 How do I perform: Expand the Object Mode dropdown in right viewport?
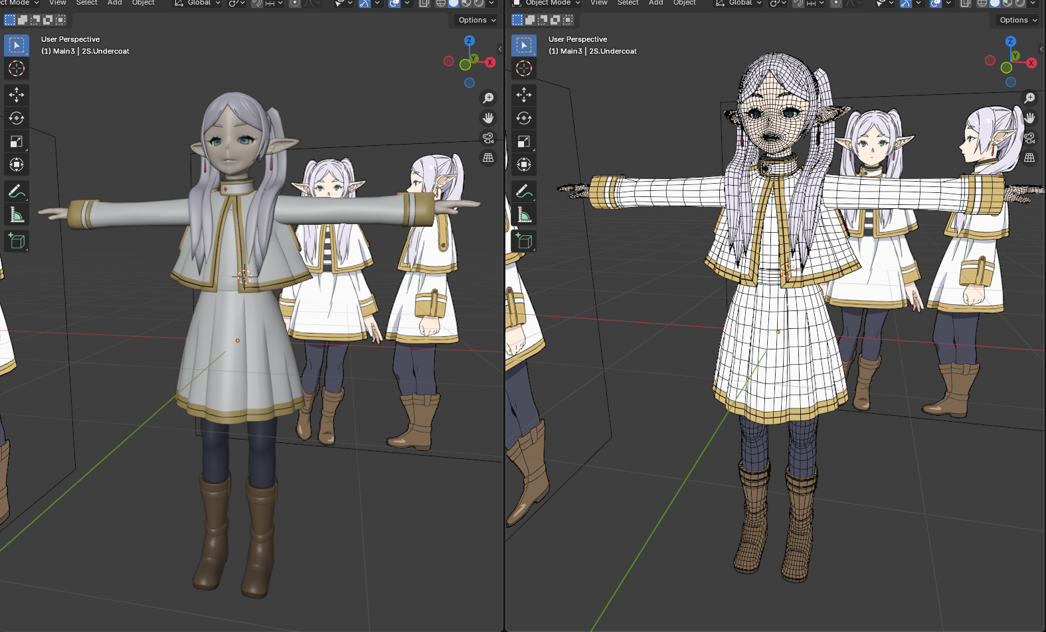pos(547,3)
